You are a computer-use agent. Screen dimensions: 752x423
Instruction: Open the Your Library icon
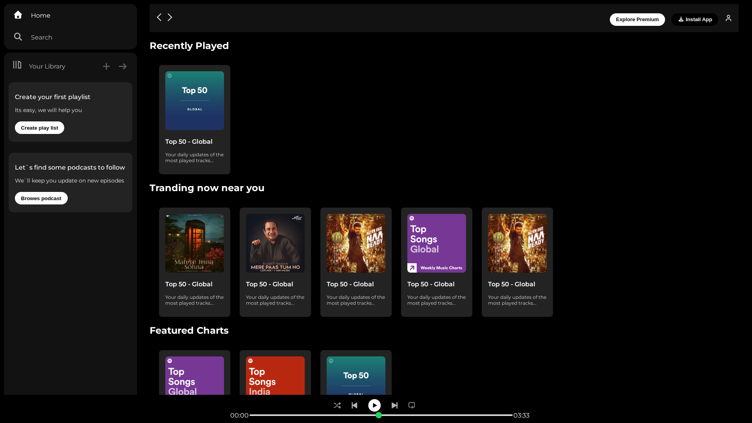(x=17, y=65)
